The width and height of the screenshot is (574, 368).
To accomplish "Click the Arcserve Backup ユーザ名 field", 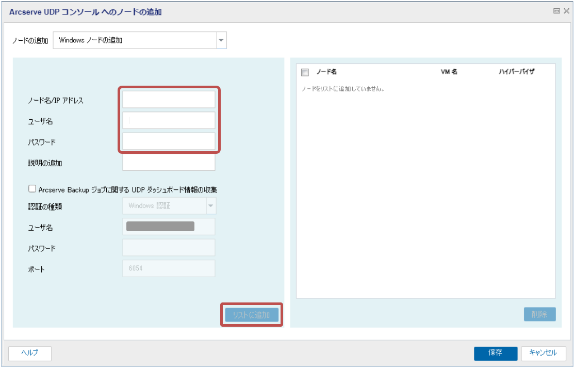I will (169, 227).
